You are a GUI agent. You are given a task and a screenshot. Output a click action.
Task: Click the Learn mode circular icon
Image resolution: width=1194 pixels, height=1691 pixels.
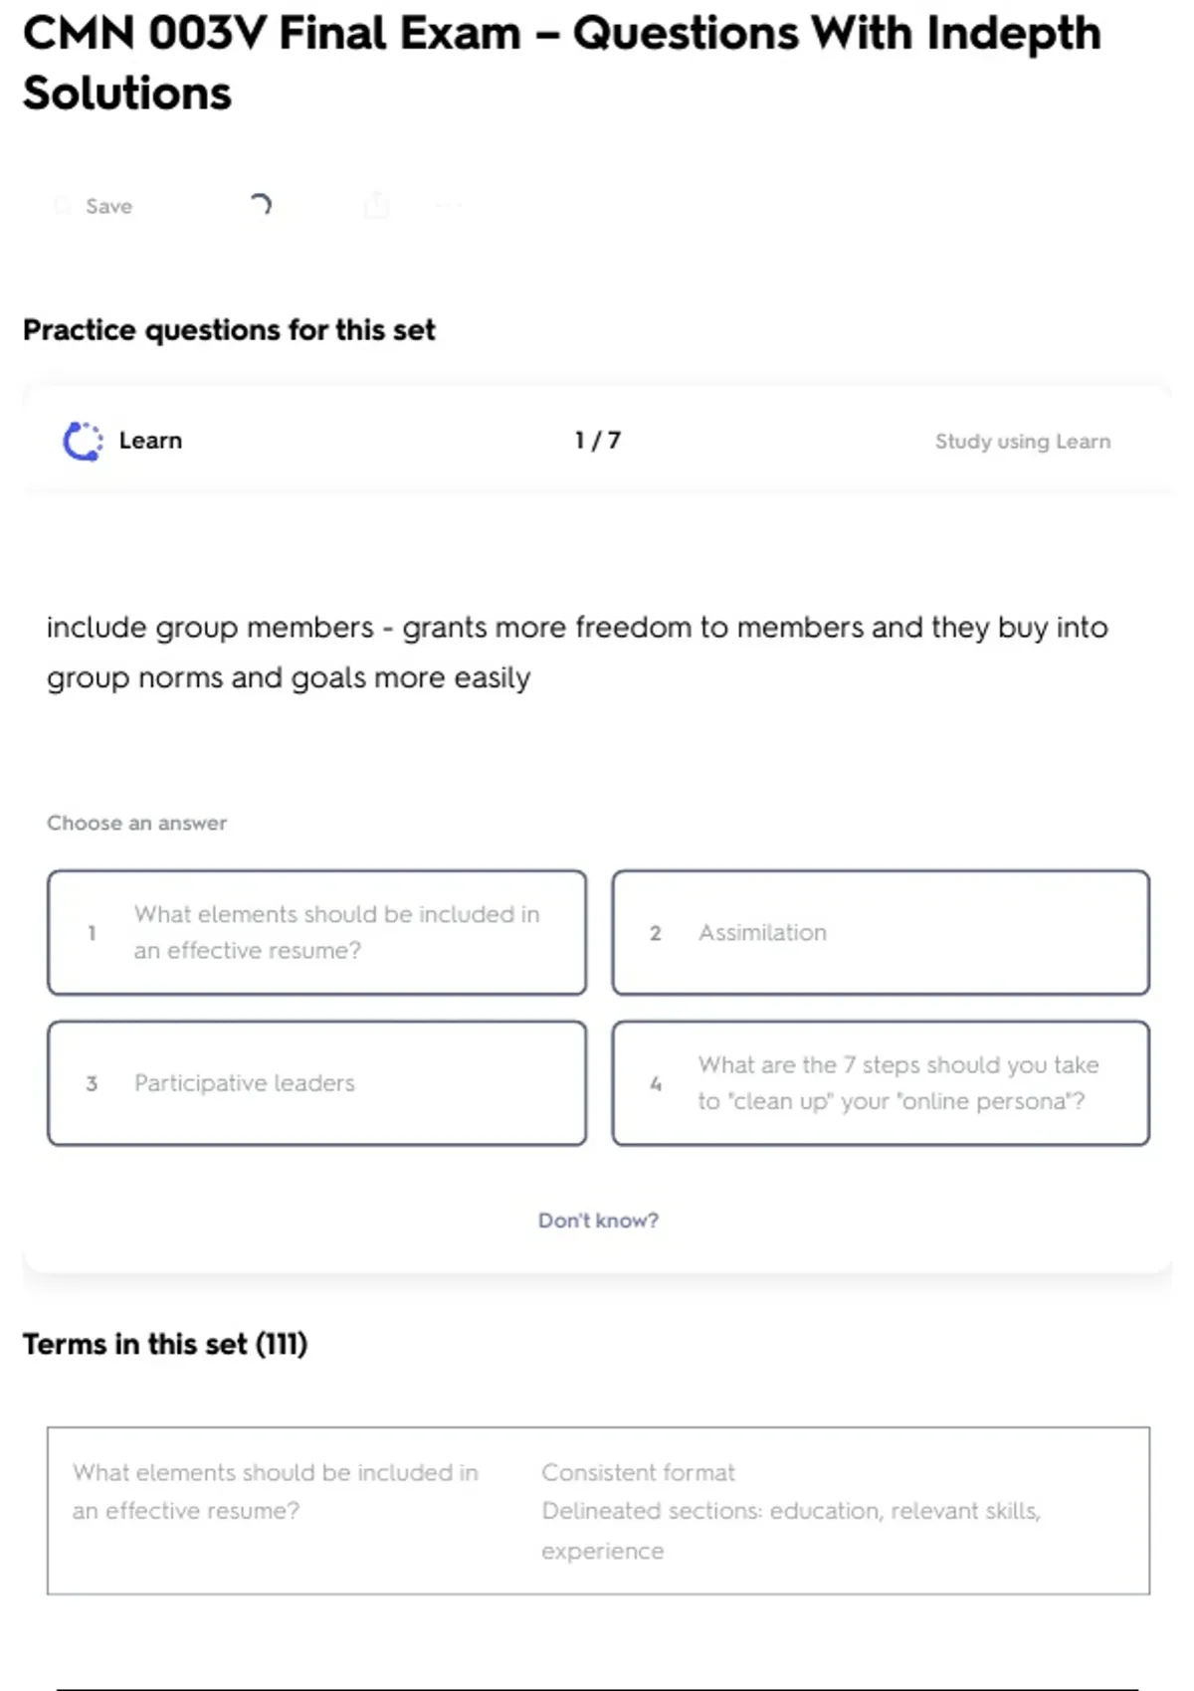tap(83, 441)
